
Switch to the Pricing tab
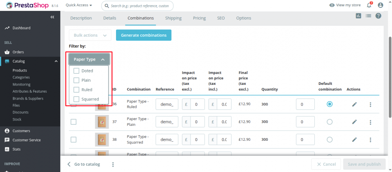(x=199, y=18)
